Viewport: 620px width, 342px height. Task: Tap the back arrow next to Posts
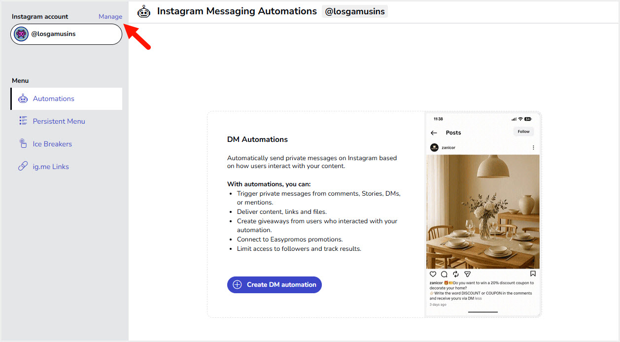[x=434, y=133]
